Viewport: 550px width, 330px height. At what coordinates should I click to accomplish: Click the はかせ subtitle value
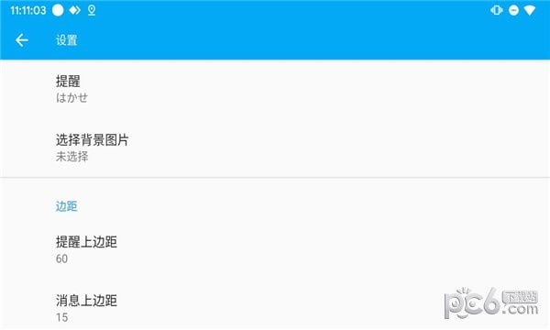71,98
